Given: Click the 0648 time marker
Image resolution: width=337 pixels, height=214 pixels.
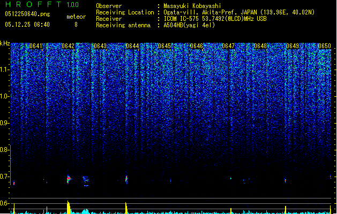Looking at the screenshot, I should tap(260, 46).
